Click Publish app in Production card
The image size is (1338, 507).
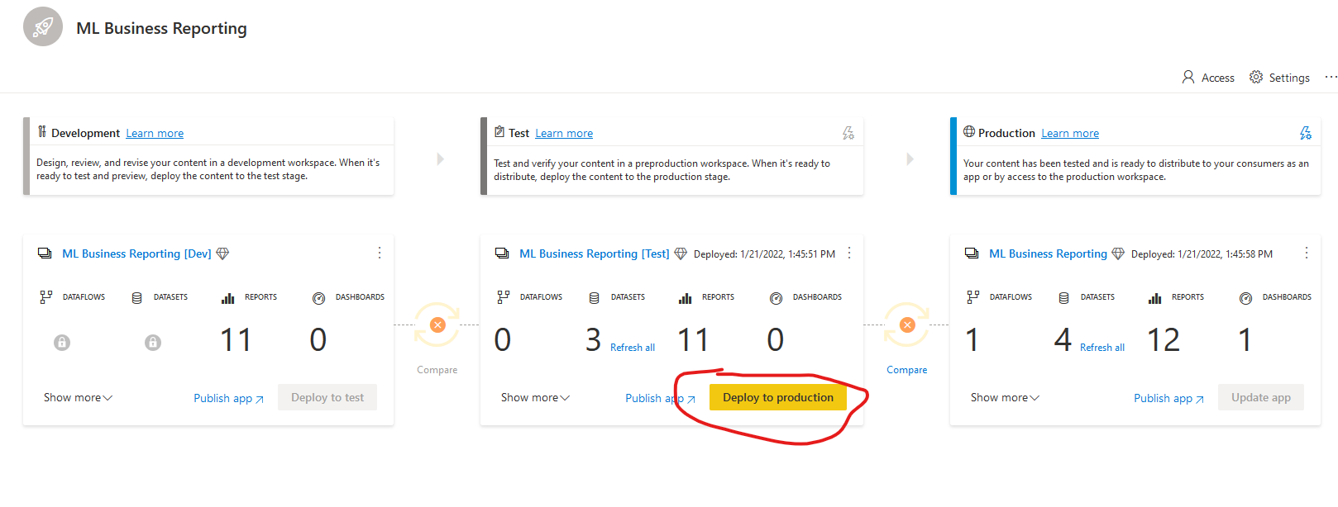[1168, 399]
